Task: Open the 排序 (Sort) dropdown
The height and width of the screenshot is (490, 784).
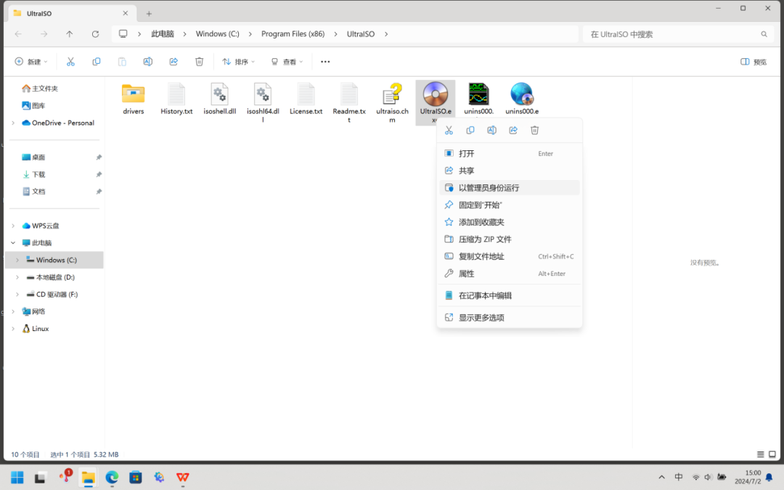Action: pyautogui.click(x=239, y=62)
